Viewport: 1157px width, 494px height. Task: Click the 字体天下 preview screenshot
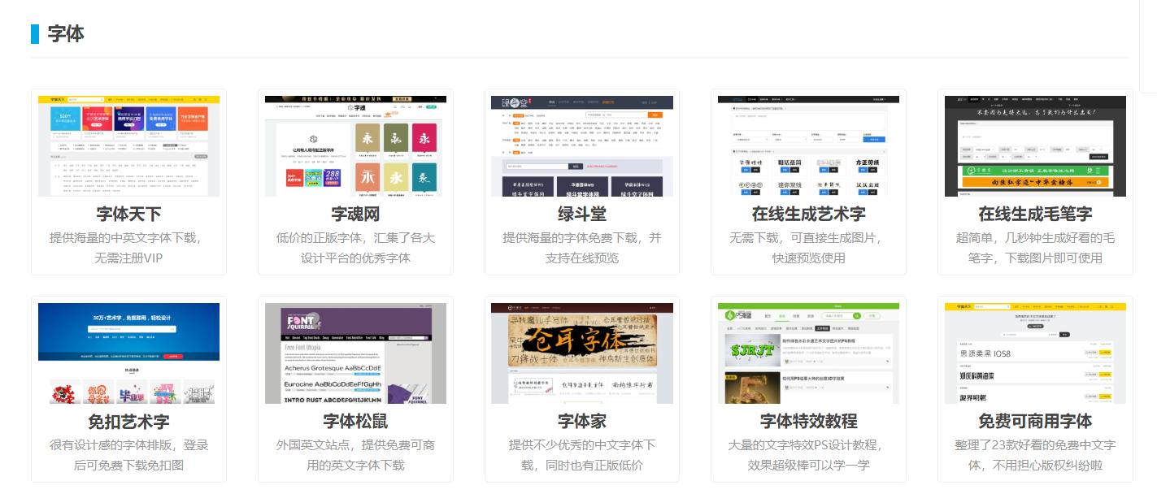(128, 145)
